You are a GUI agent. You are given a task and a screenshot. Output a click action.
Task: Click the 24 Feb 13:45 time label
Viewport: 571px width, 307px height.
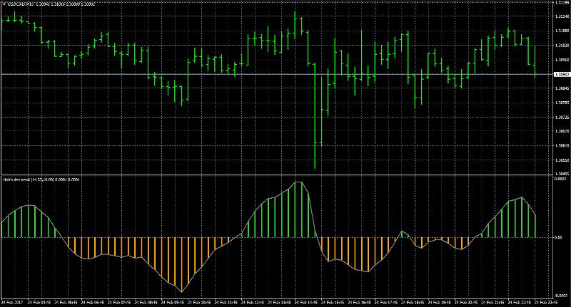click(280, 302)
